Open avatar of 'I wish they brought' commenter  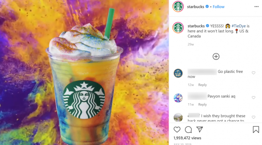[x=178, y=117]
